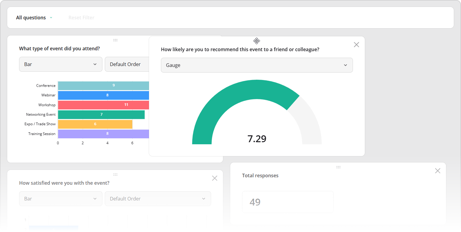This screenshot has height=232, width=461.
Task: Click the chevron inside the Gauge selector
Action: (345, 65)
